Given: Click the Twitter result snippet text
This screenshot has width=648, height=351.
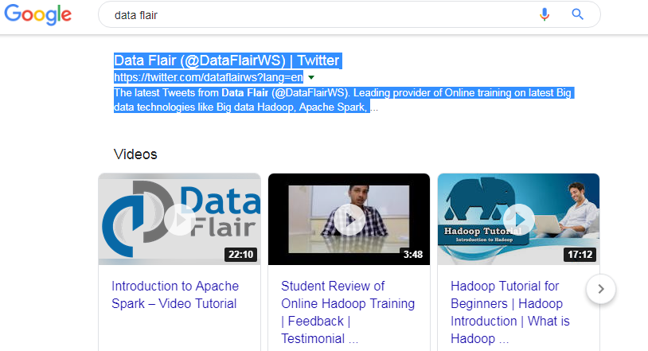Looking at the screenshot, I should click(342, 99).
